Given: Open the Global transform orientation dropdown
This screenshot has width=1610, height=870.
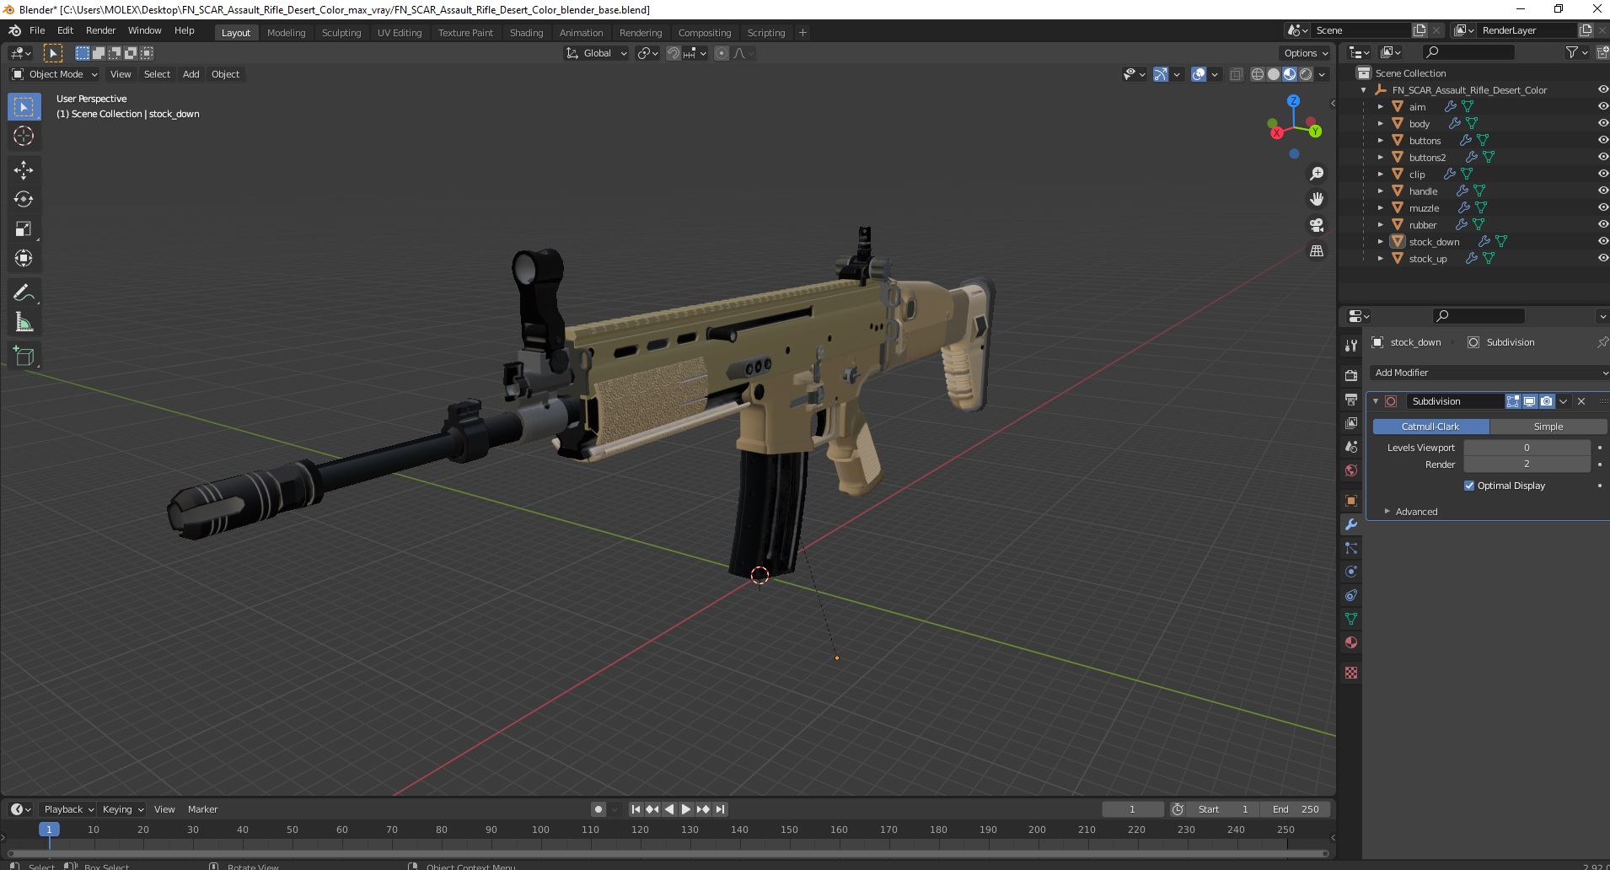Looking at the screenshot, I should 596,53.
